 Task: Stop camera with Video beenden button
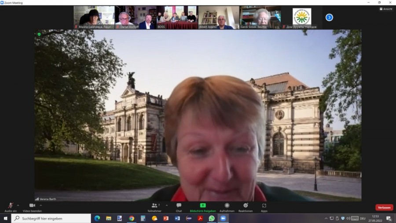pos(32,206)
